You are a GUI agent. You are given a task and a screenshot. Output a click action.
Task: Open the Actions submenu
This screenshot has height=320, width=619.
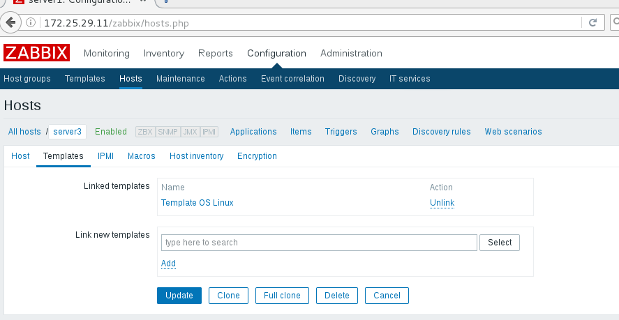click(x=233, y=79)
